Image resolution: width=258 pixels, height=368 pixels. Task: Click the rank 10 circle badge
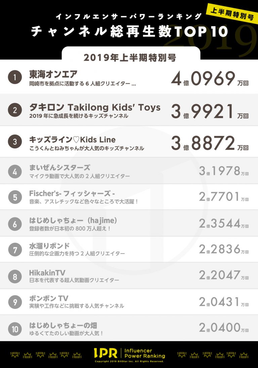[15, 329]
